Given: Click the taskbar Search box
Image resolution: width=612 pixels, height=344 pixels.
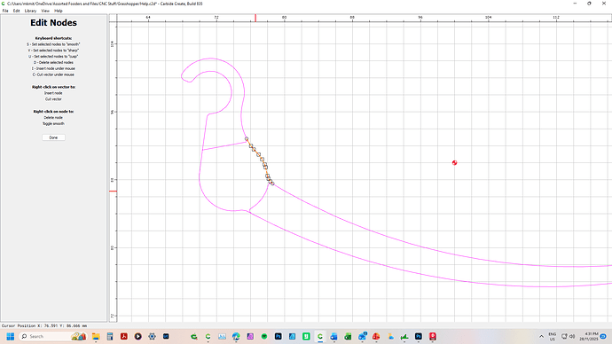Looking at the screenshot, I should [52, 336].
